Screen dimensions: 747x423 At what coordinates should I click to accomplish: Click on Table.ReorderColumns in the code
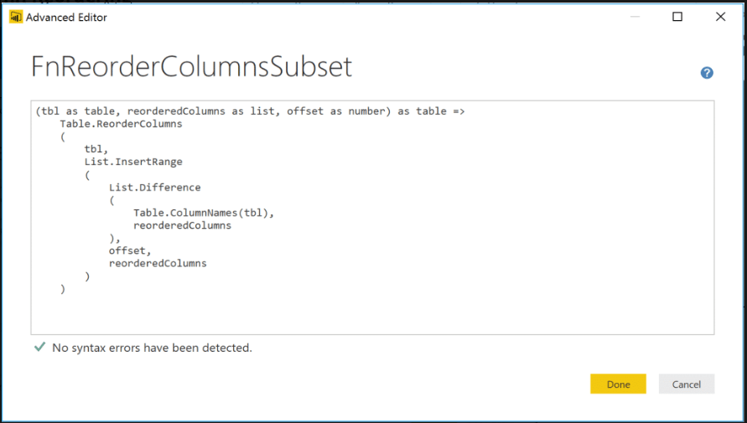point(121,124)
